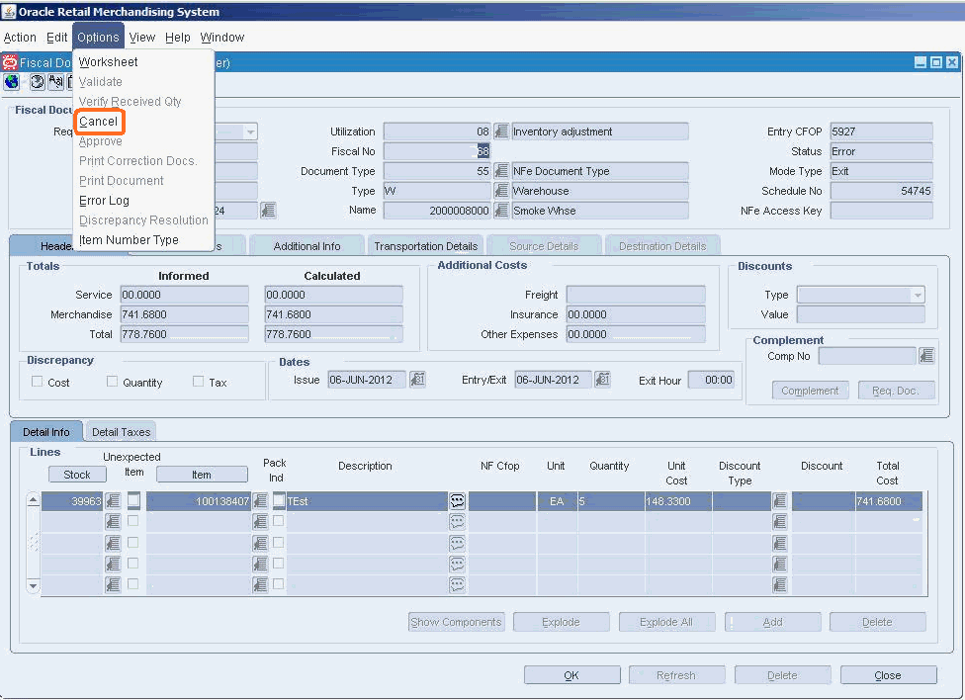Click the NFe Access Key field
The height and width of the screenshot is (700, 965).
click(881, 211)
